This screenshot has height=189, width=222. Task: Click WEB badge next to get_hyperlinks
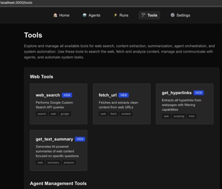[198, 93]
